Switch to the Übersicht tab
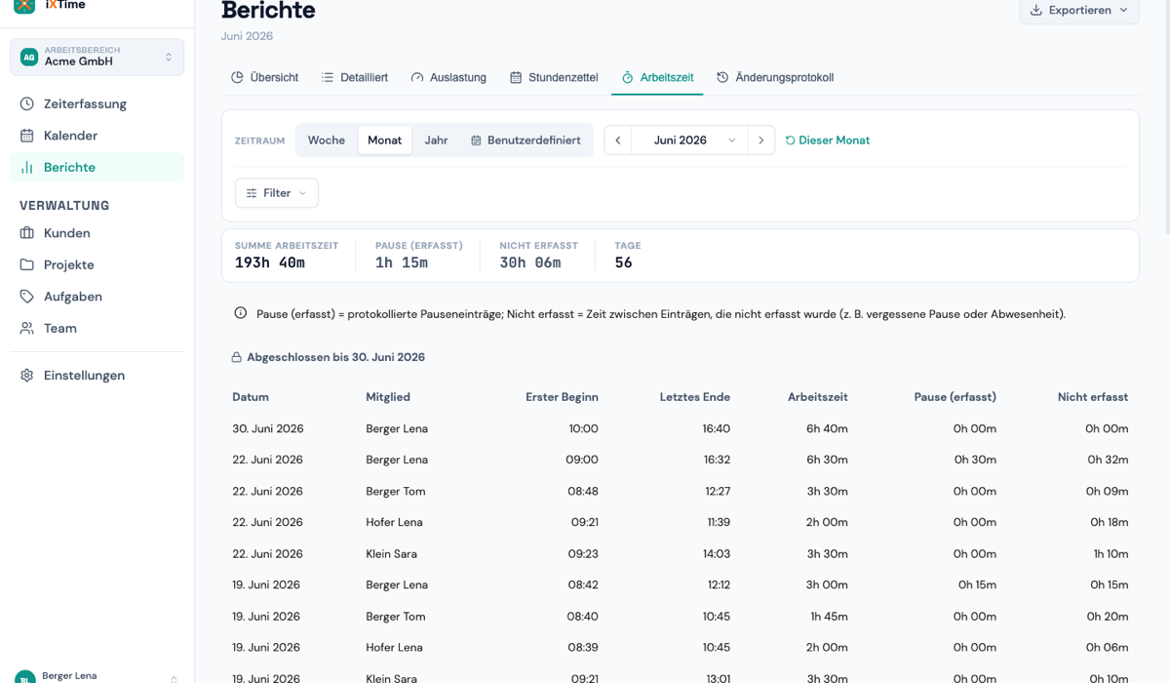Image resolution: width=1170 pixels, height=683 pixels. 264,77
